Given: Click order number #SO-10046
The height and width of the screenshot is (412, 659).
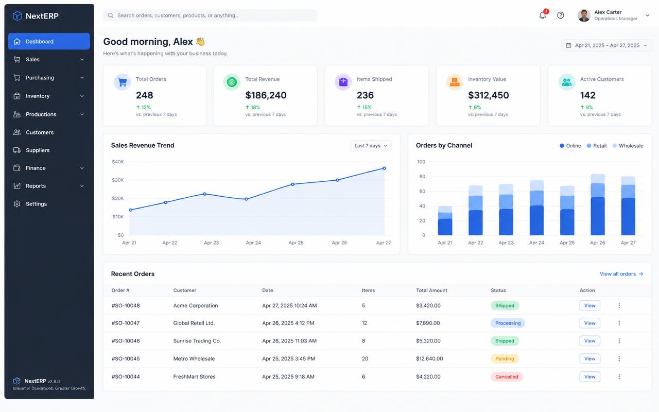Looking at the screenshot, I should (x=126, y=341).
